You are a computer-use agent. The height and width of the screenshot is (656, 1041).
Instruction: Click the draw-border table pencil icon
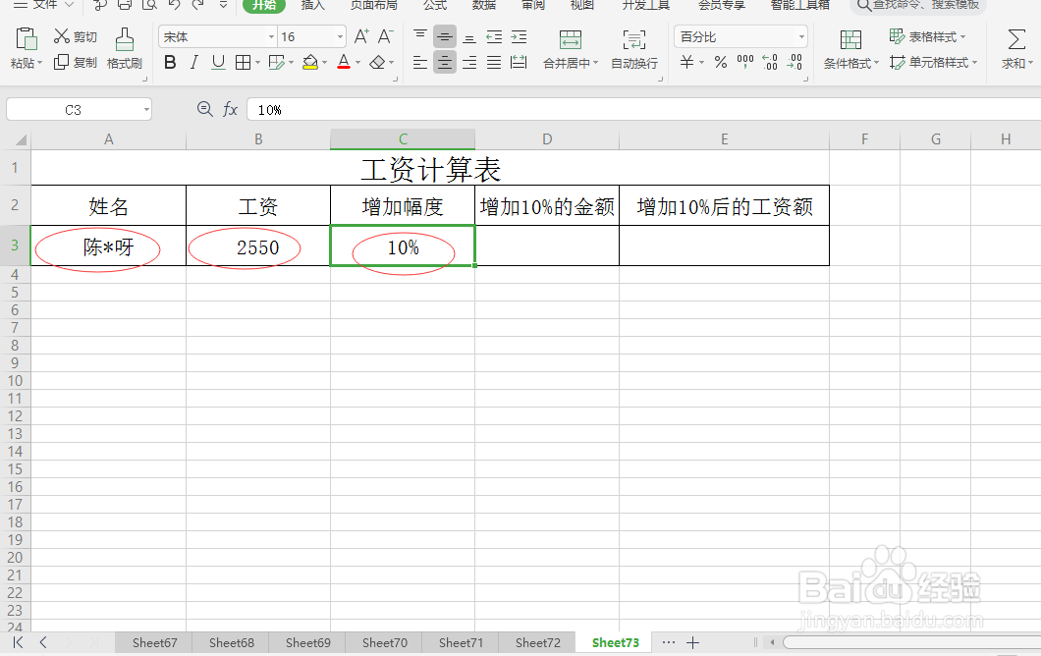pos(276,63)
